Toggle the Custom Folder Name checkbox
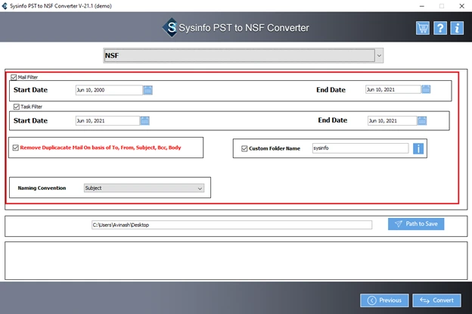 point(244,148)
